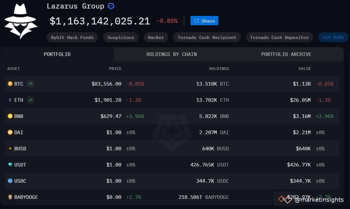
Task: Click the BNB price change +3.96%
Action: pyautogui.click(x=135, y=116)
